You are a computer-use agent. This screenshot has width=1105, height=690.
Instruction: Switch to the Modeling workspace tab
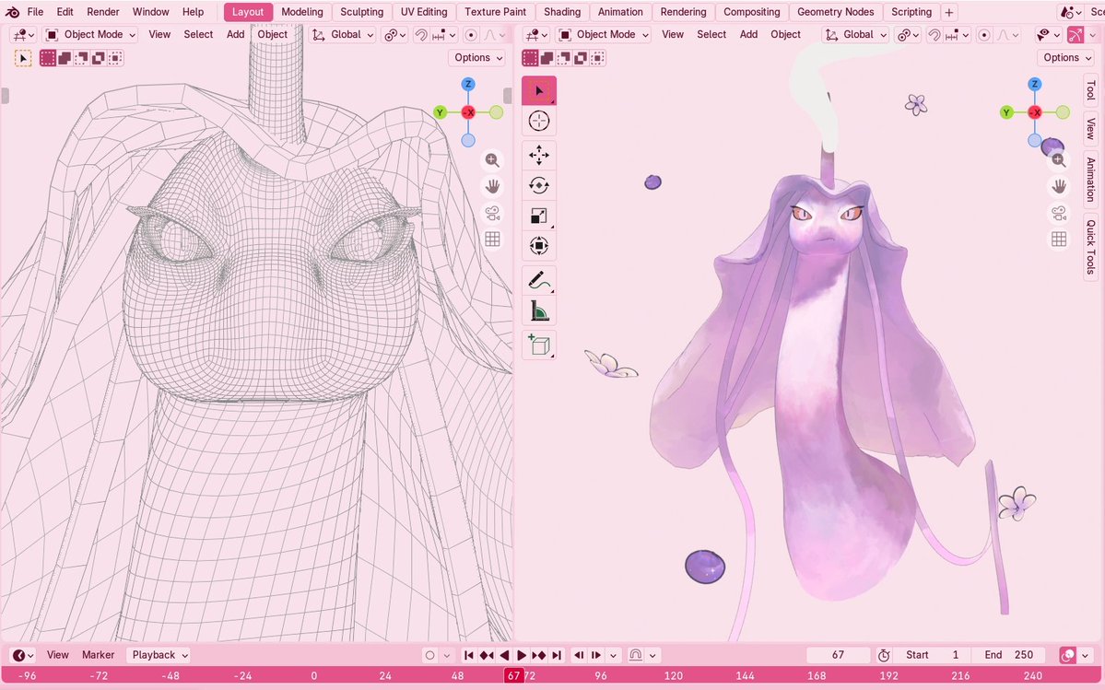(301, 12)
